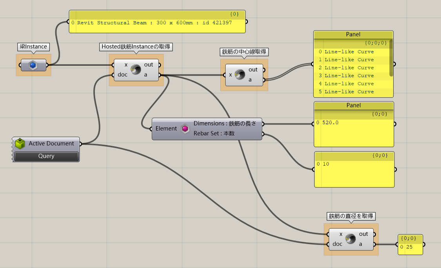The height and width of the screenshot is (268, 441).
Task: Click the Hosted鉄筋Instance script component icon
Action: click(136, 70)
